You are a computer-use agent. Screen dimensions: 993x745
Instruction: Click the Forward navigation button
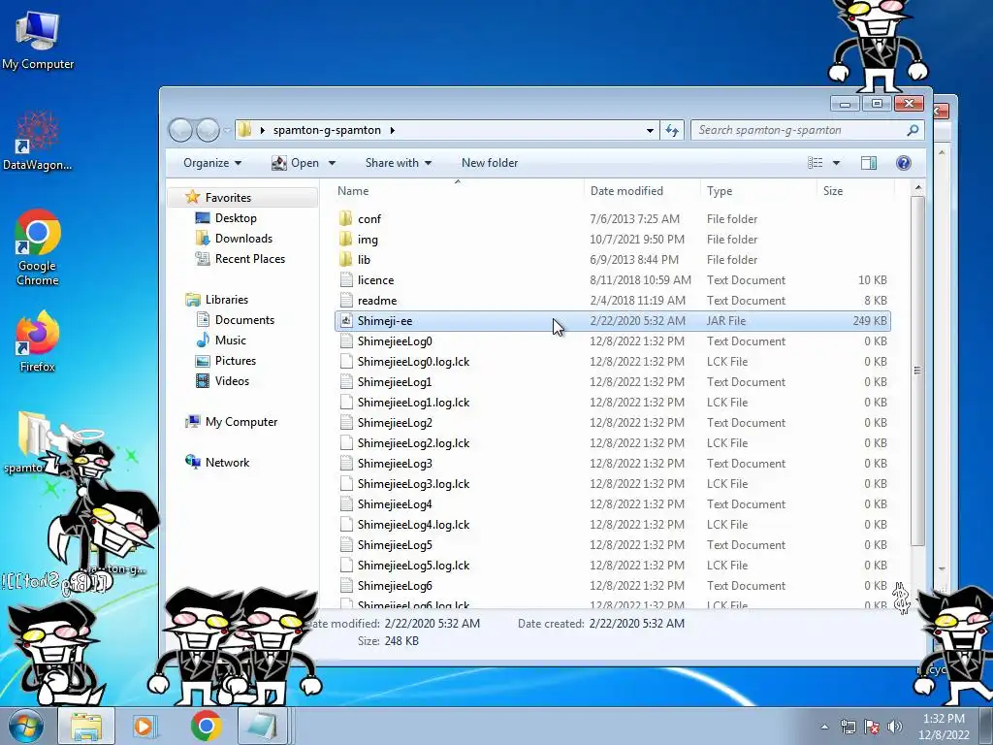(208, 131)
